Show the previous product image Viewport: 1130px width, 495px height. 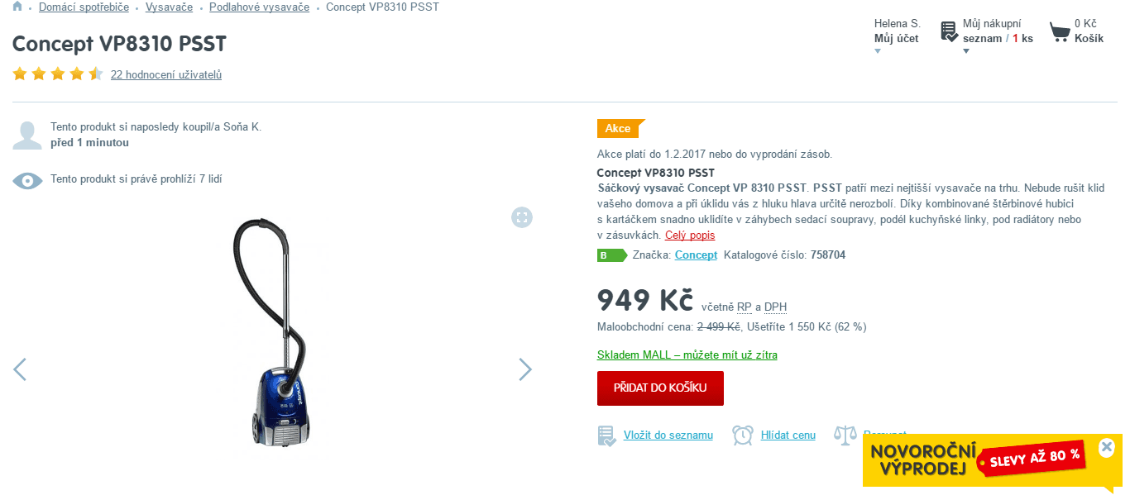(20, 369)
